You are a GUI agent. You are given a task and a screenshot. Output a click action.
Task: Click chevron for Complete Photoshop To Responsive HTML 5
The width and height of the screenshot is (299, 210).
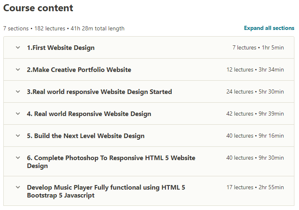point(18,158)
